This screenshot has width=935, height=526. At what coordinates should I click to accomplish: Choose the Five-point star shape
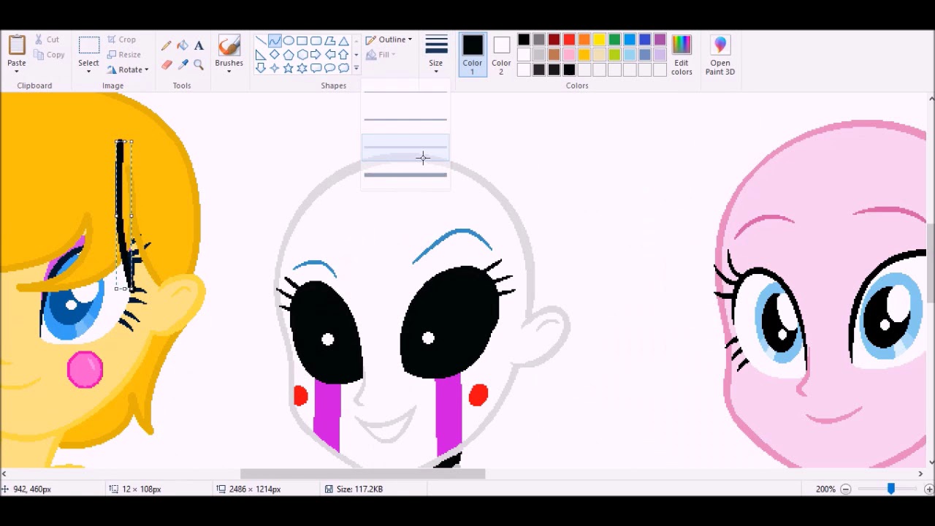[289, 68]
